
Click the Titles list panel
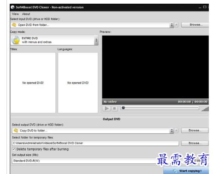33,83
